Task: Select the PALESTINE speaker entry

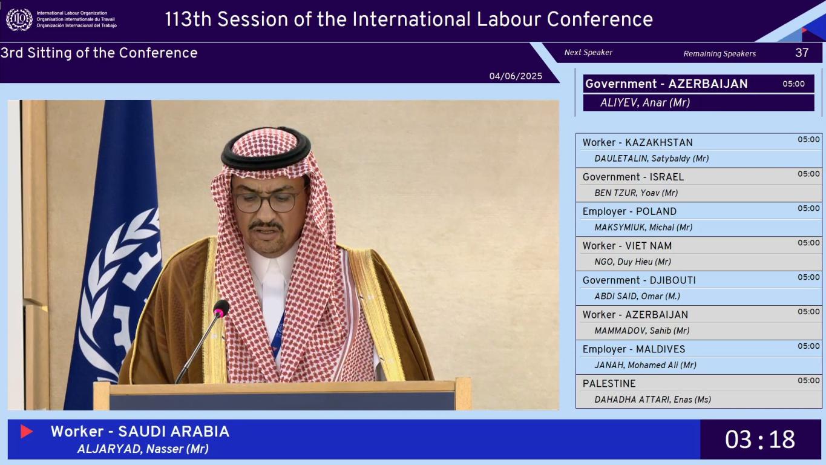Action: click(x=699, y=391)
